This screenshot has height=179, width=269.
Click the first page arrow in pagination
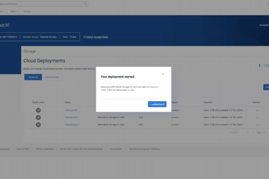pos(247,132)
